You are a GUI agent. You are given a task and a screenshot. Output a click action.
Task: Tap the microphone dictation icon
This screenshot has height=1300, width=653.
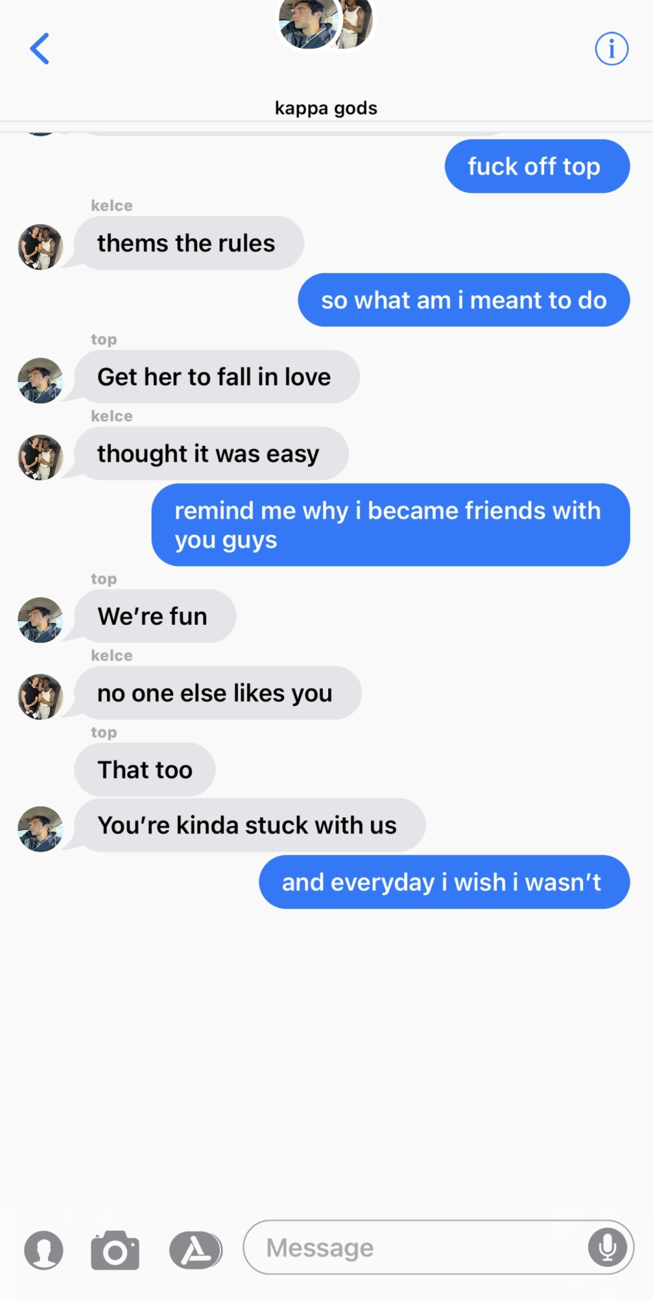(607, 1247)
